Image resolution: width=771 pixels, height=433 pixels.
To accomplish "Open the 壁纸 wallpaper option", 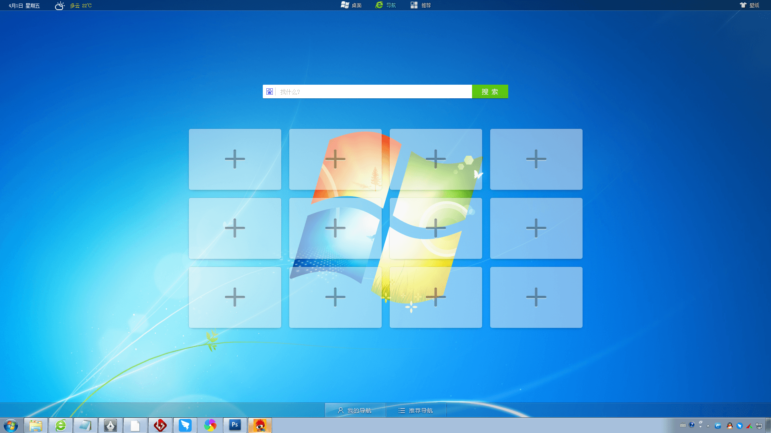I will [750, 5].
